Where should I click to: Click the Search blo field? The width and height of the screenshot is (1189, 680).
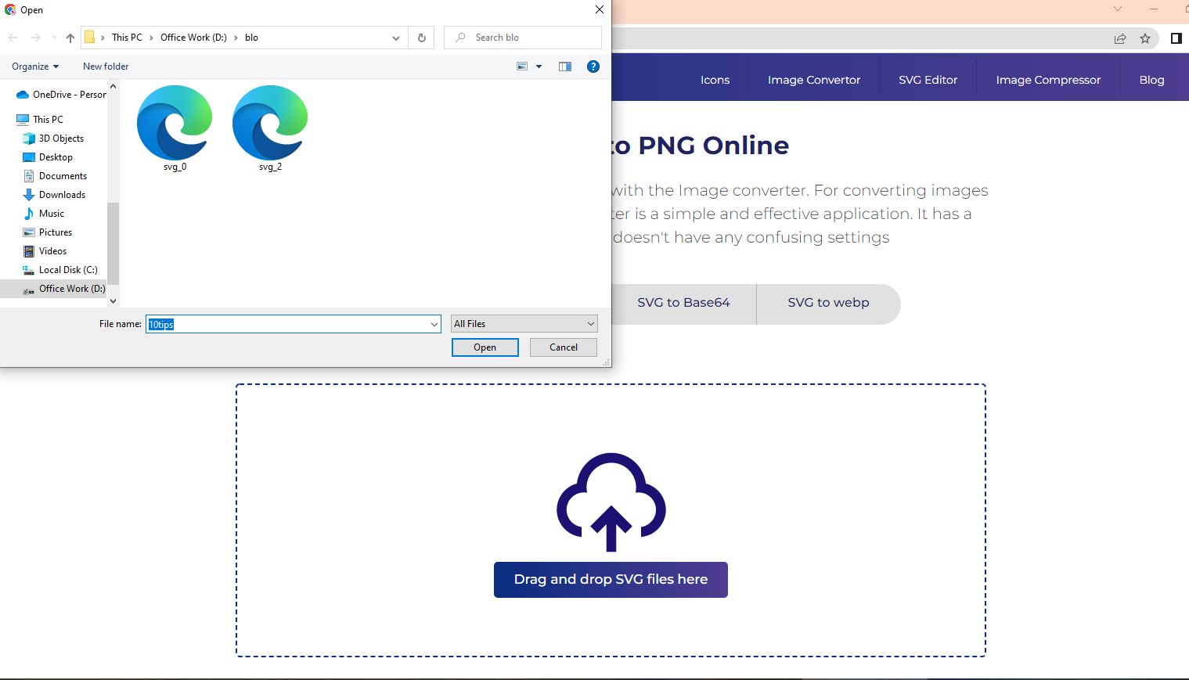click(x=523, y=38)
